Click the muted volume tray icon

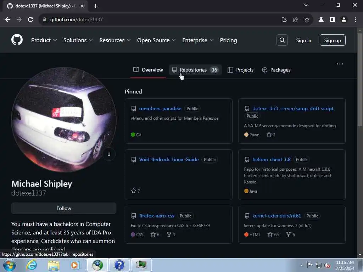pos(328,265)
